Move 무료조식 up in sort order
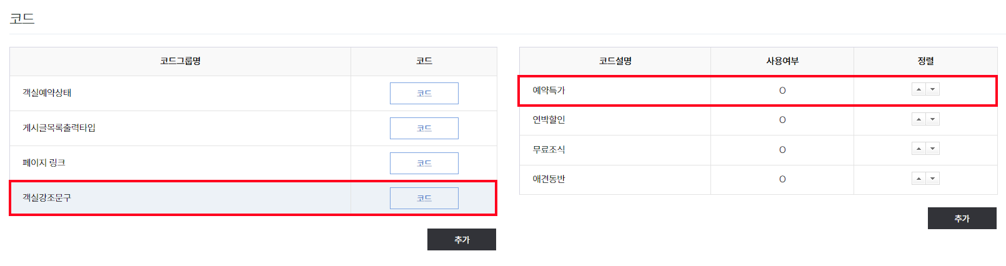The image size is (1006, 266). click(x=919, y=149)
